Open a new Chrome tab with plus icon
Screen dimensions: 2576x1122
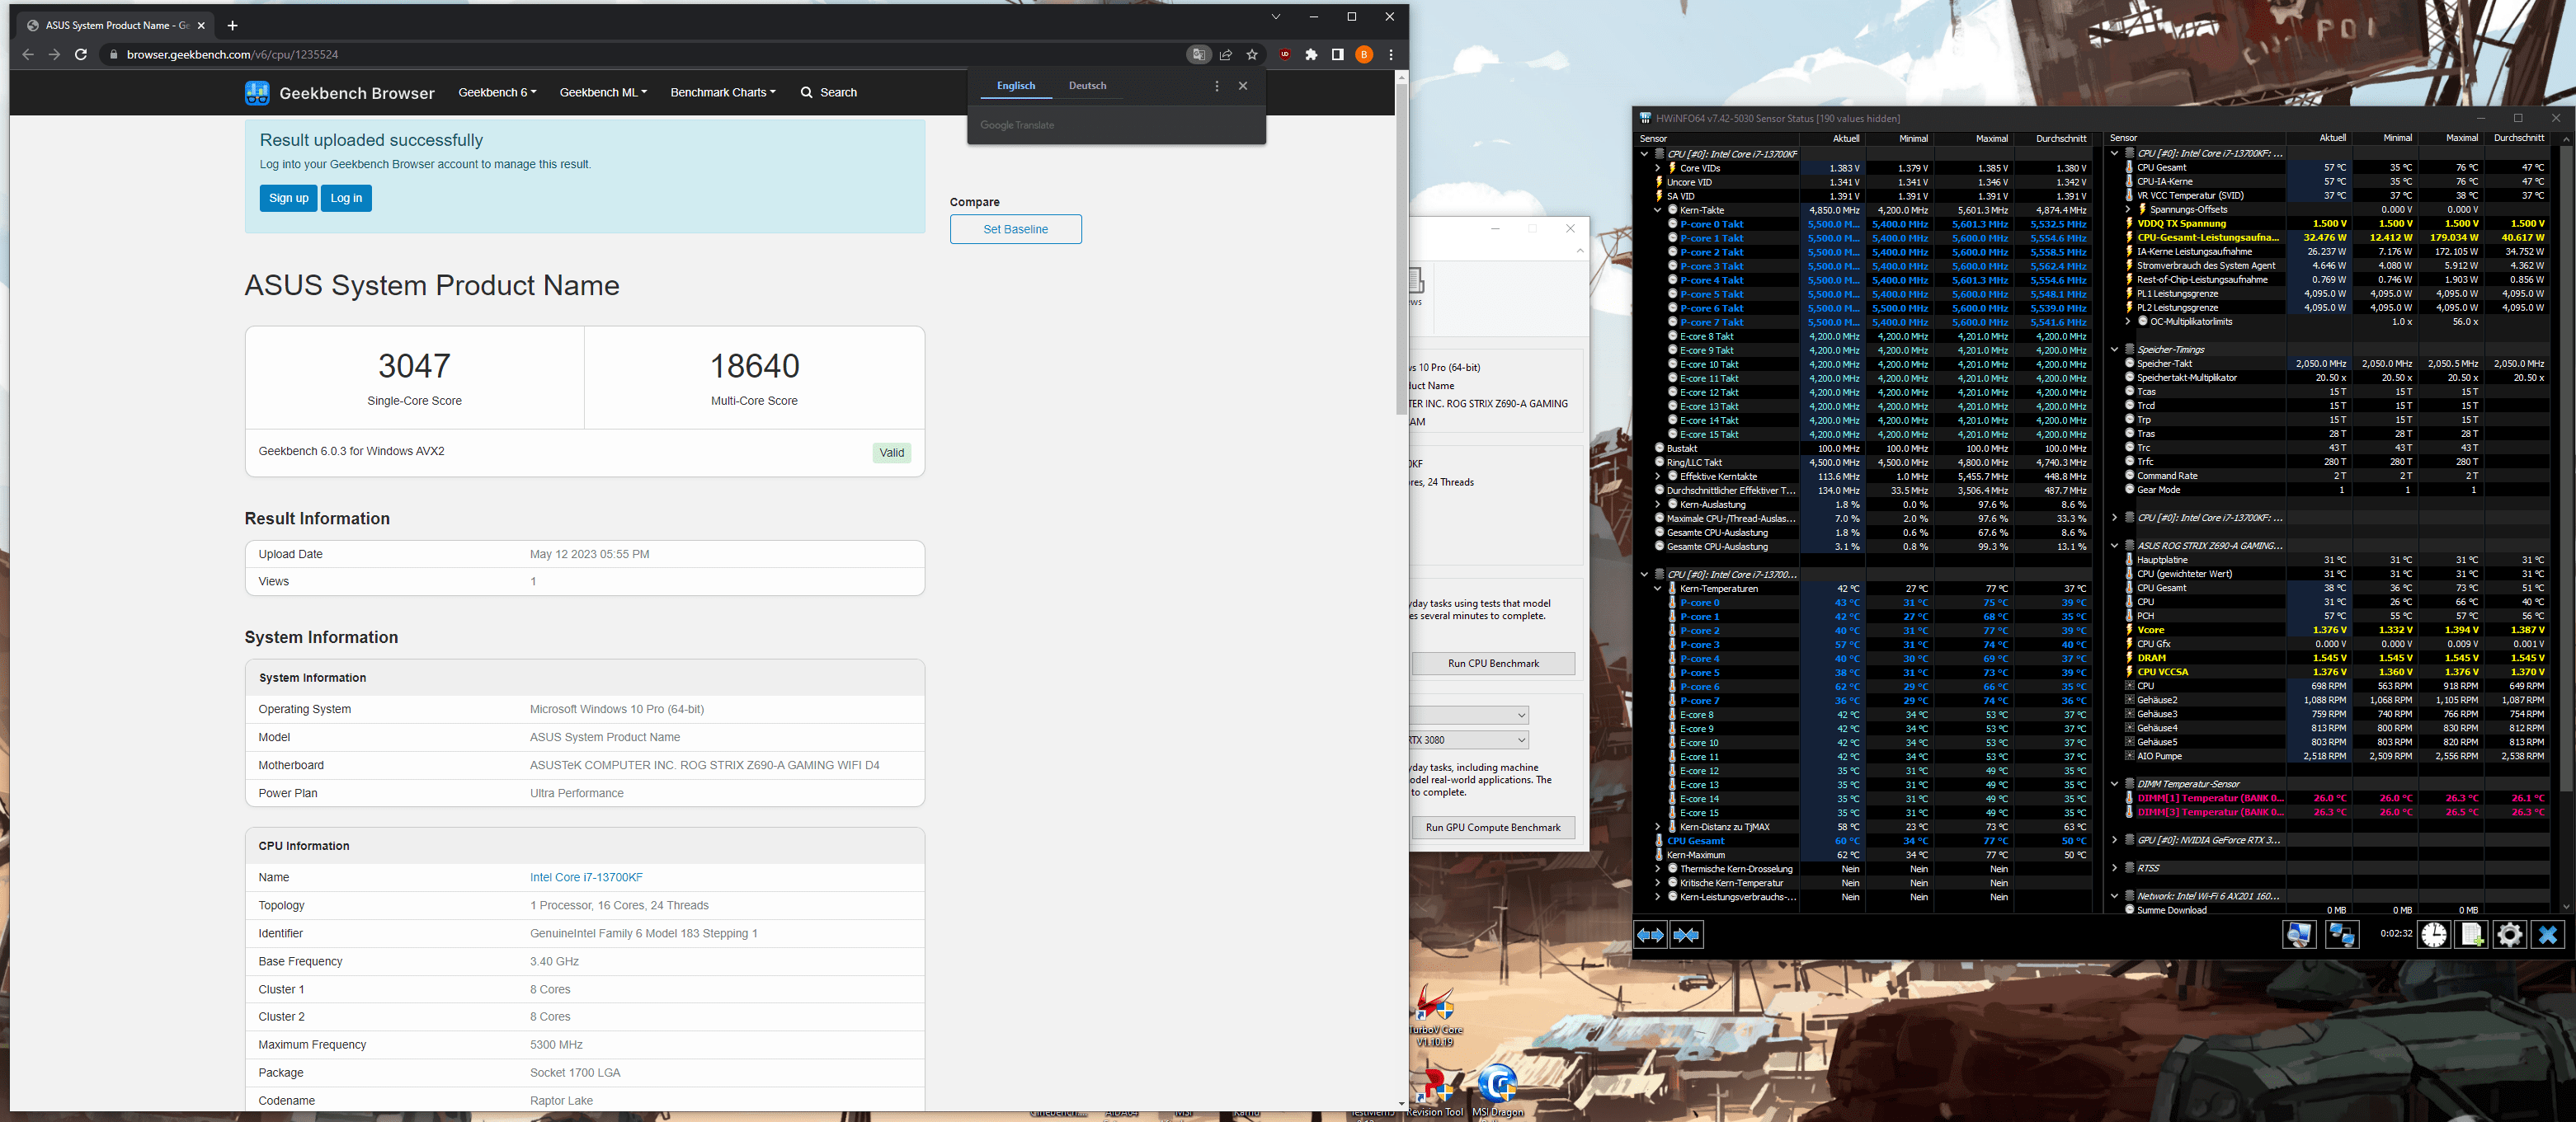click(232, 25)
